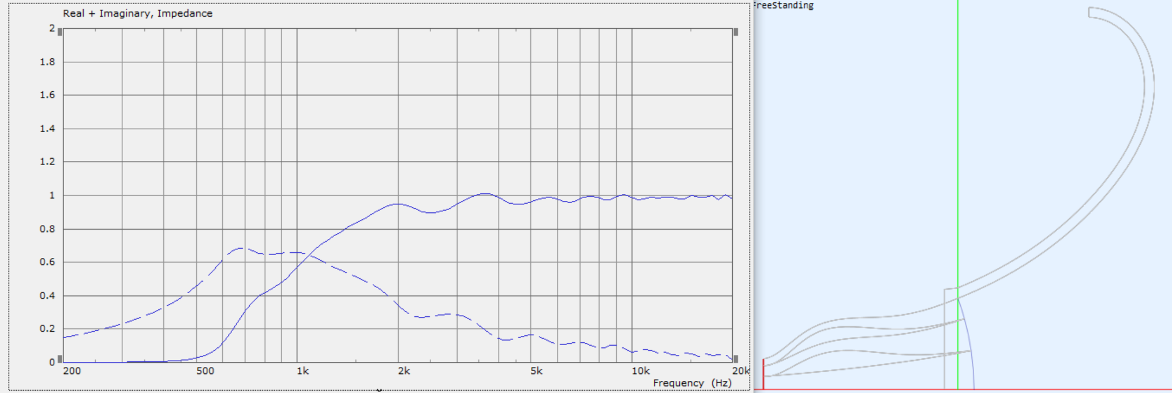Click the 500 frequency axis label
Image resolution: width=1172 pixels, height=393 pixels.
point(205,371)
